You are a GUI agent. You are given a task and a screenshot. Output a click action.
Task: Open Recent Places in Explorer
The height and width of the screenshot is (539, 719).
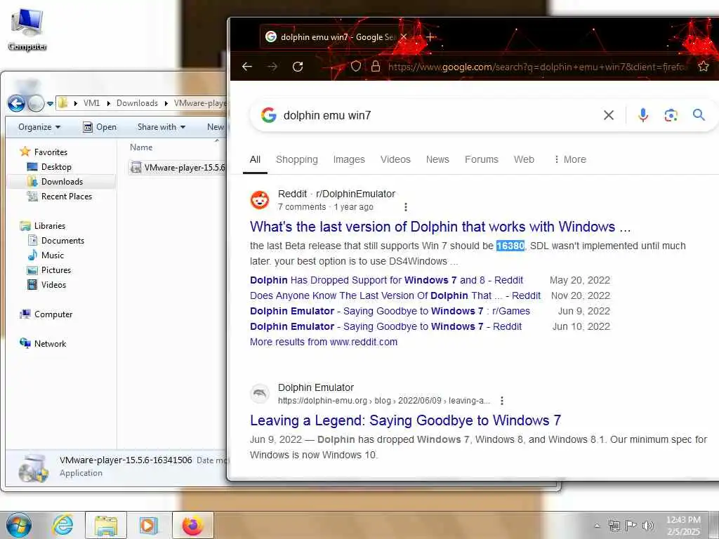click(67, 197)
